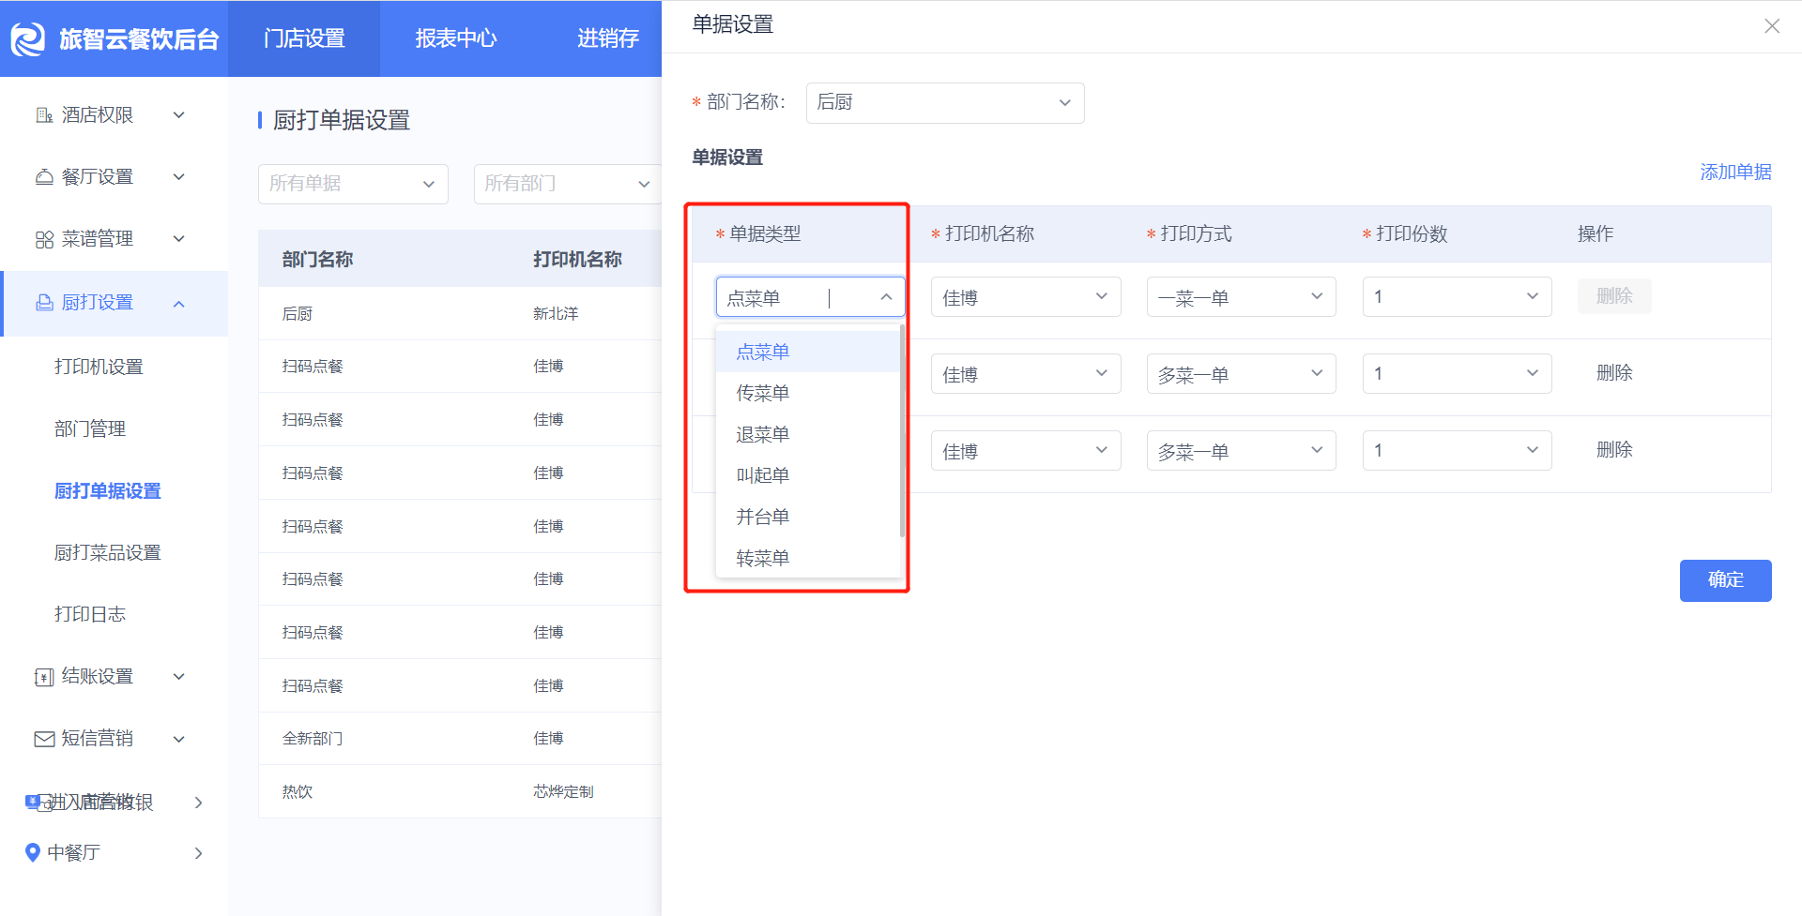Click 删除 in the third row
The image size is (1802, 916).
tap(1614, 450)
